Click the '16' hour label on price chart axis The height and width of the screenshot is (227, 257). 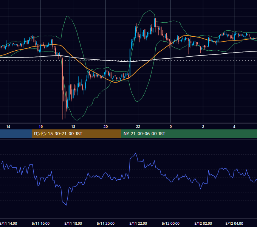pos(41,127)
